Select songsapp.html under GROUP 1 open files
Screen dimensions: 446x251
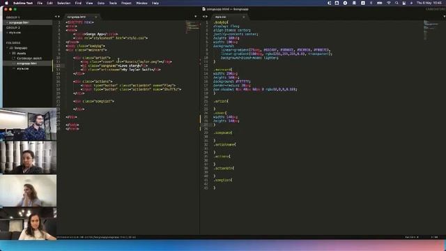28,22
